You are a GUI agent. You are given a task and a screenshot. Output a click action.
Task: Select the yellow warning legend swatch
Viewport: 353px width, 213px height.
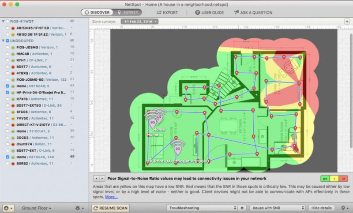[x=334, y=179]
